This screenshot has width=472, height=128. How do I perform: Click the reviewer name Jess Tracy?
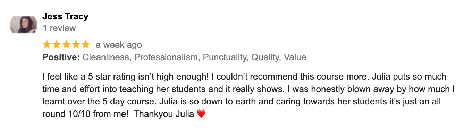pyautogui.click(x=65, y=16)
